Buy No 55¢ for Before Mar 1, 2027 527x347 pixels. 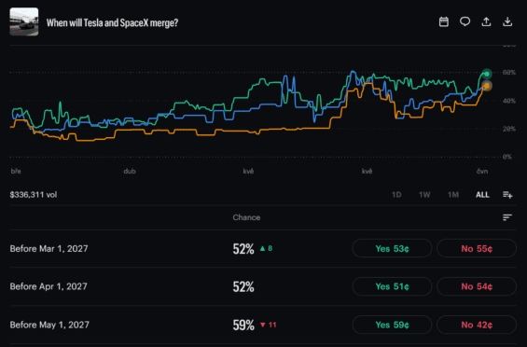click(477, 248)
